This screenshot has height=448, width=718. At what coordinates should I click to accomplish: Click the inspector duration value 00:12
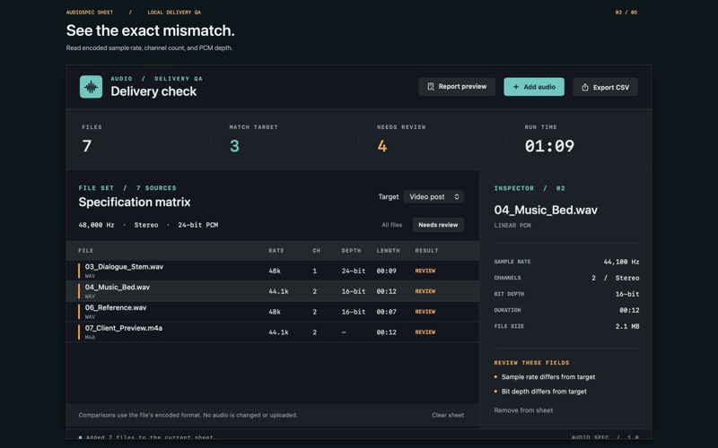coord(629,310)
